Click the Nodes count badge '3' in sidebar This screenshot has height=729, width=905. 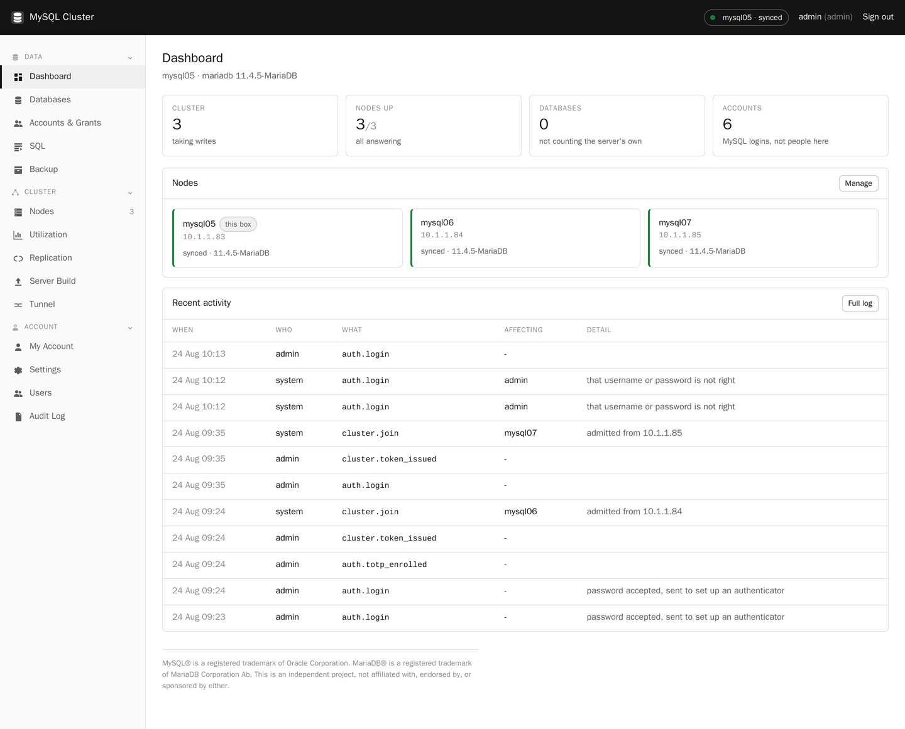(131, 212)
